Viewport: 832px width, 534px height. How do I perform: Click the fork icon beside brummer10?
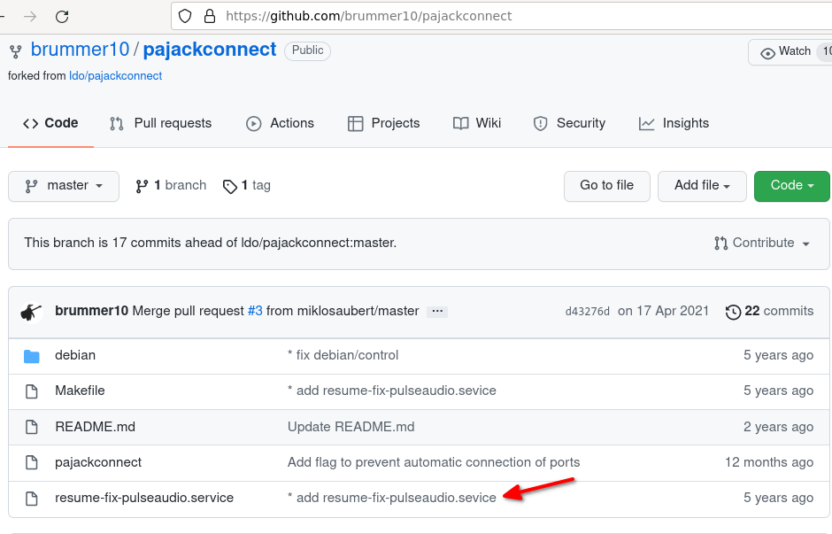point(15,51)
